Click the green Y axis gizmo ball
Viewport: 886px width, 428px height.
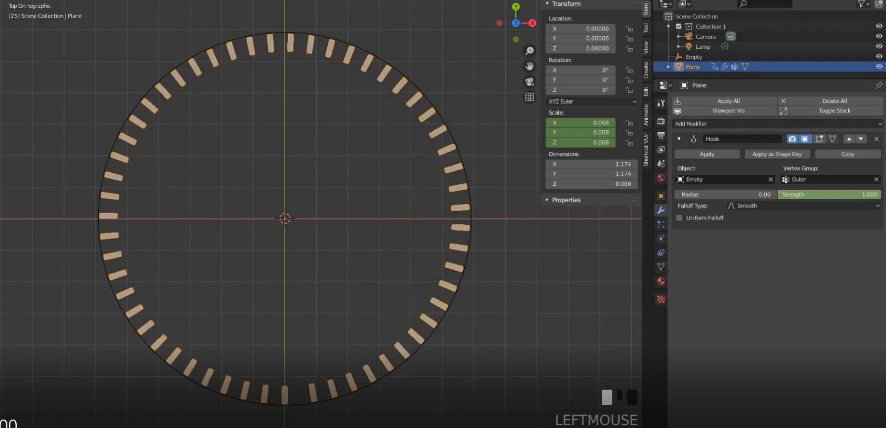click(516, 7)
